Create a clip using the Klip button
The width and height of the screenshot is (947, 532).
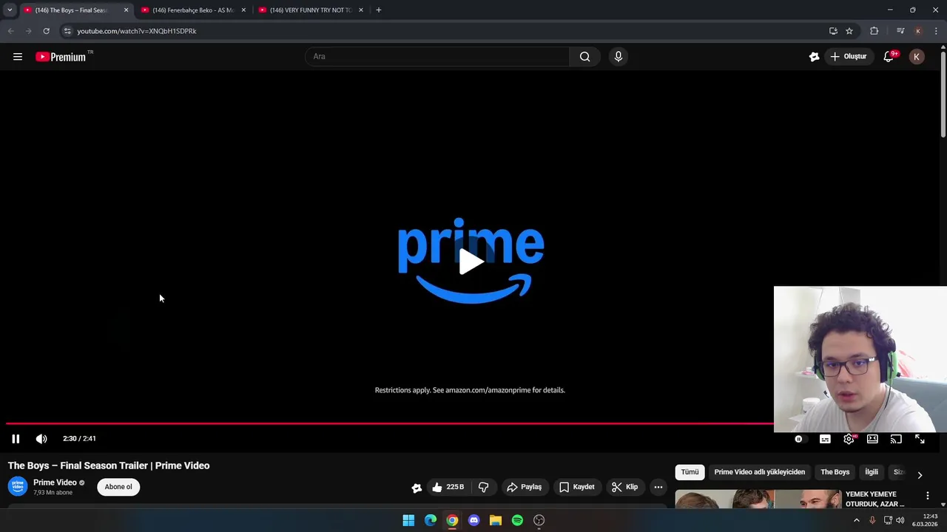[x=624, y=487]
